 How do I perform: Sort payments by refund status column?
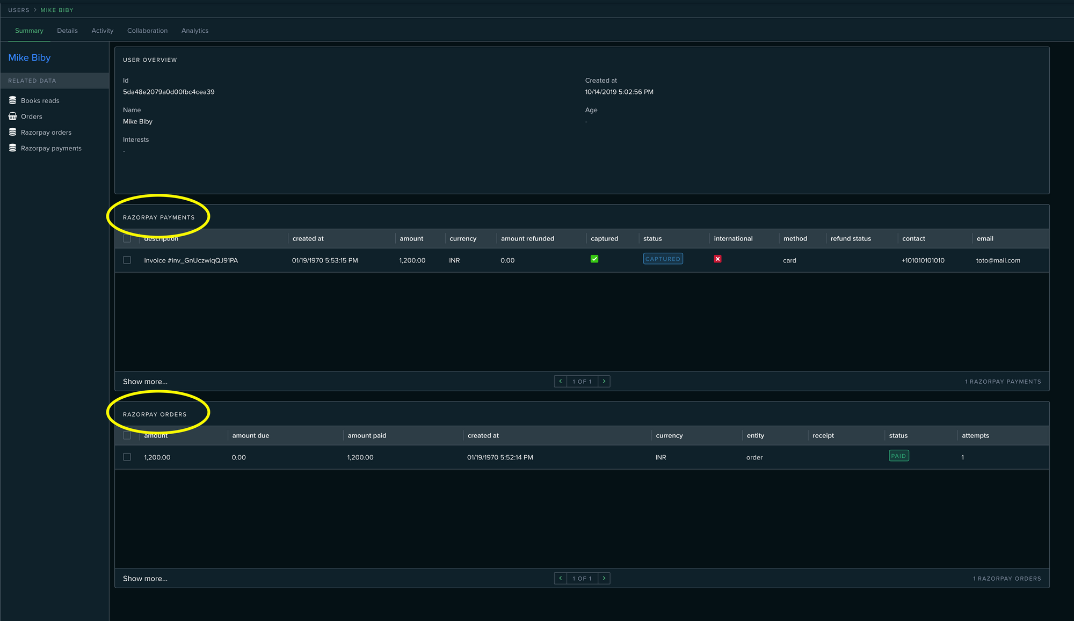click(x=851, y=239)
